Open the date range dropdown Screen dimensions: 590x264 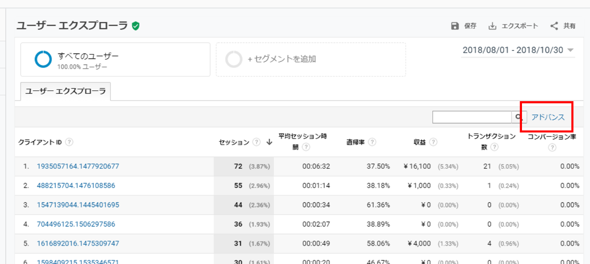click(x=518, y=50)
